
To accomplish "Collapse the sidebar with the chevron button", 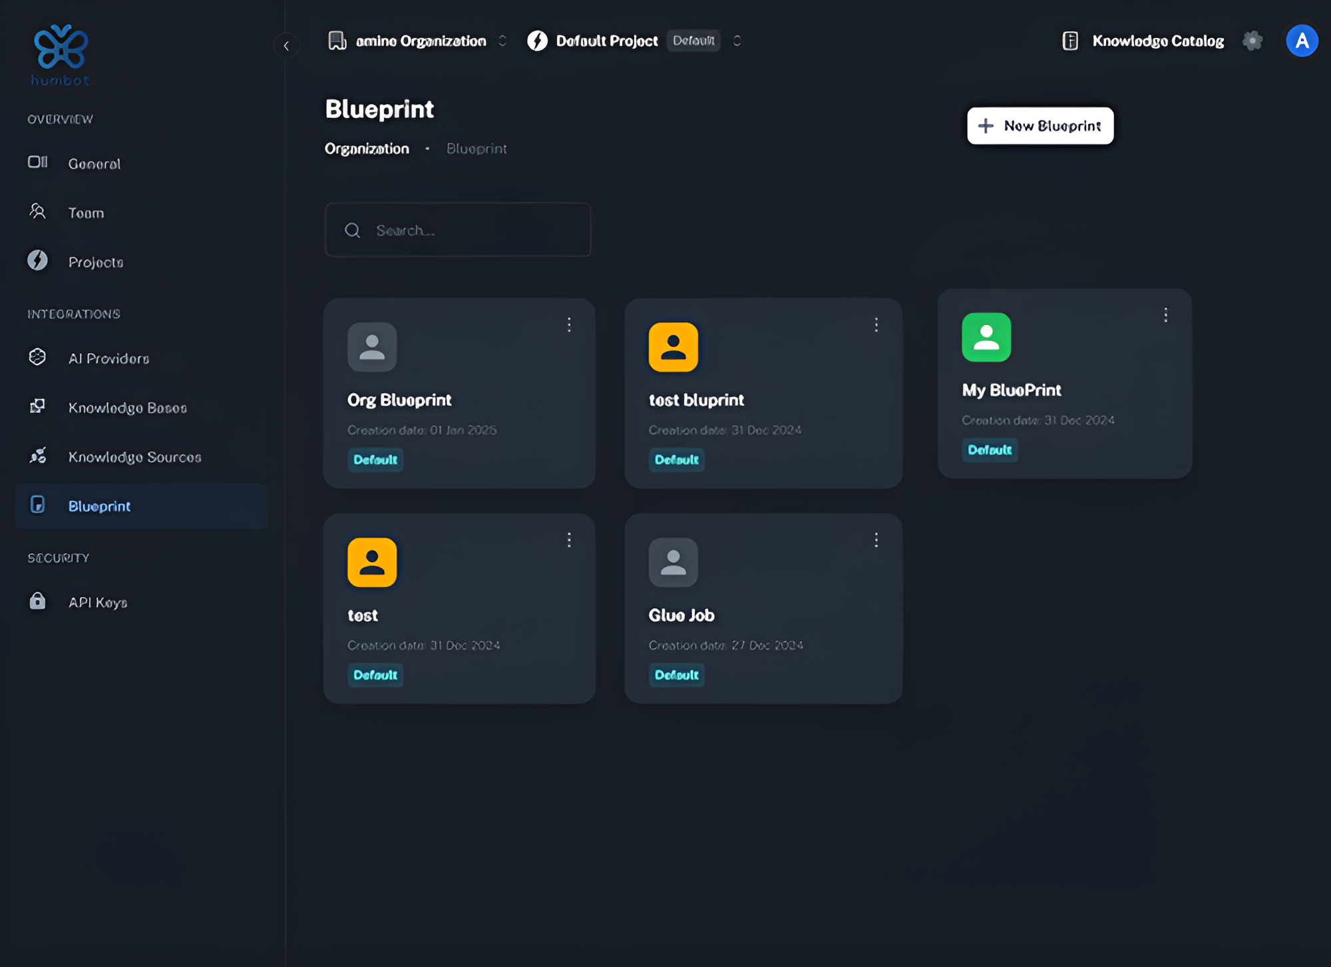I will point(286,46).
